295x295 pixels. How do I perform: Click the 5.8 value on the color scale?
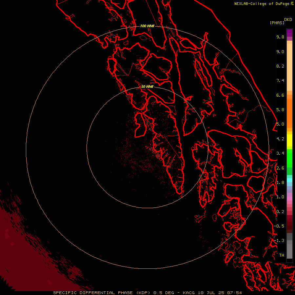coord(280,110)
